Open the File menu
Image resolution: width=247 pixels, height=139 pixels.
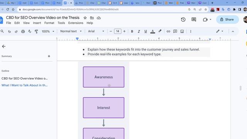8,23
